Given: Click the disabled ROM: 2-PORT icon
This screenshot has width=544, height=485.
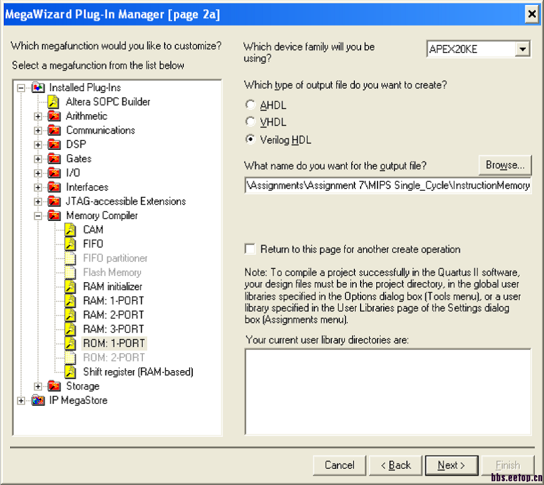Looking at the screenshot, I should 70,358.
